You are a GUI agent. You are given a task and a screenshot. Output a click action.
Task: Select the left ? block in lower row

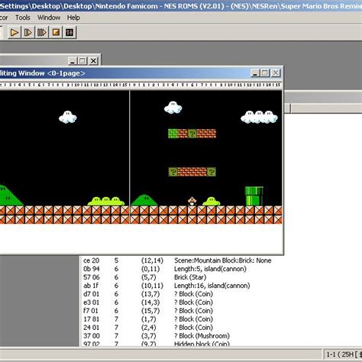[x=173, y=172]
